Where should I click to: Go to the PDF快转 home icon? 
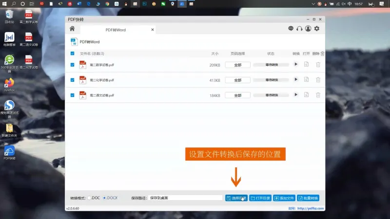pyautogui.click(x=72, y=29)
